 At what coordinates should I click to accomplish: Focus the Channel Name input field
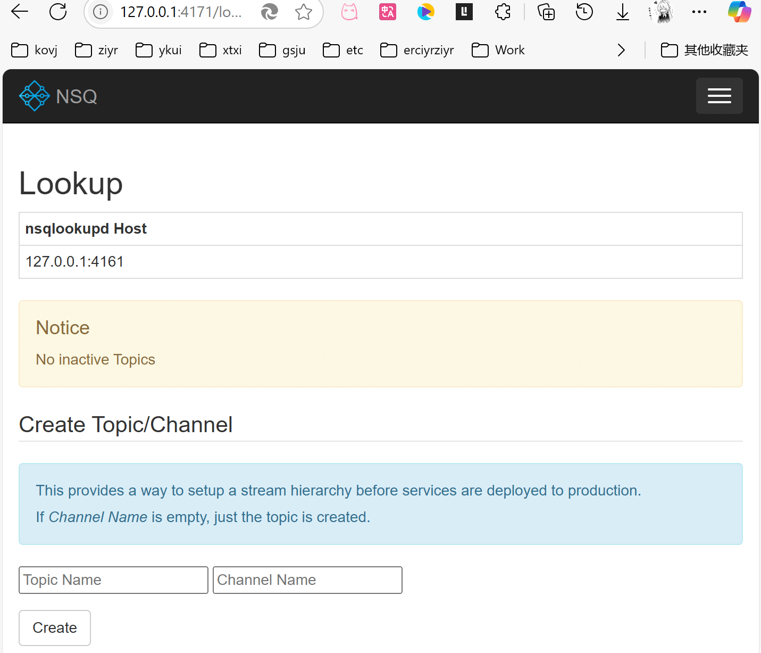(307, 580)
